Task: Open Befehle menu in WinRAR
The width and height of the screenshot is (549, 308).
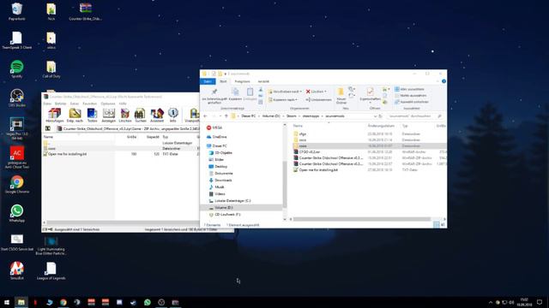Action: click(61, 104)
